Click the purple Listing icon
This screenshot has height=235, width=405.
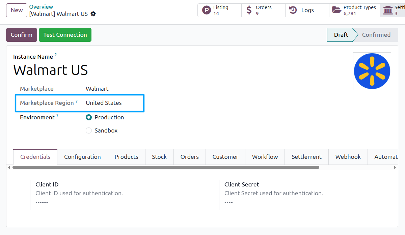(x=207, y=10)
